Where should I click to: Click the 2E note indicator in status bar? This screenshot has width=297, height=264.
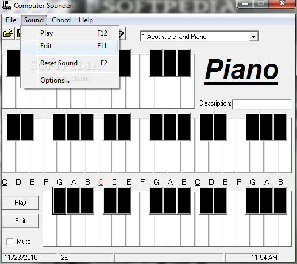pos(64,258)
